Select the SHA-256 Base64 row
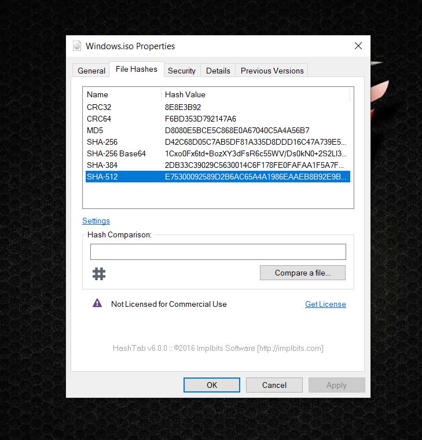Screen dimensions: 422x440 (218, 153)
